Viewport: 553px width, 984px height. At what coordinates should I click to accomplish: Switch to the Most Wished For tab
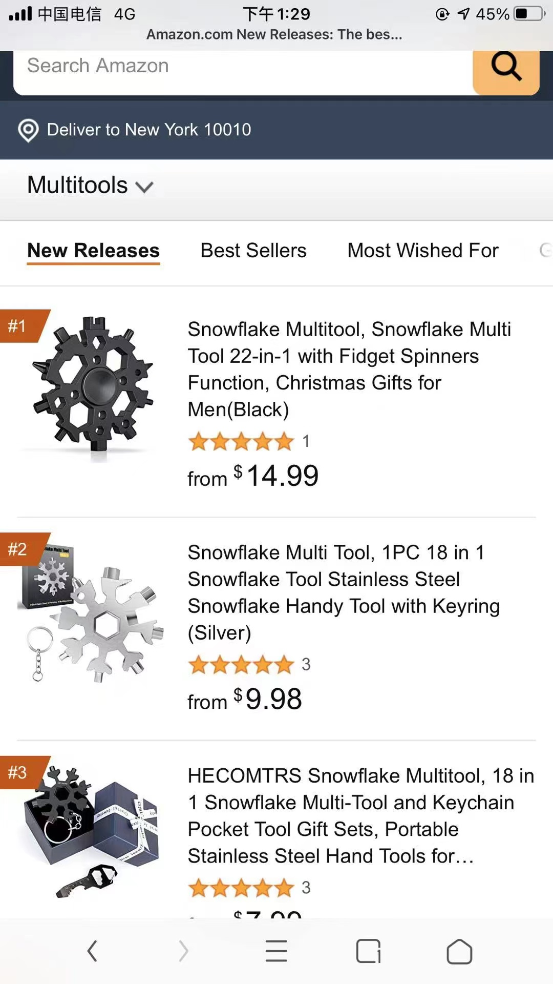pos(423,251)
